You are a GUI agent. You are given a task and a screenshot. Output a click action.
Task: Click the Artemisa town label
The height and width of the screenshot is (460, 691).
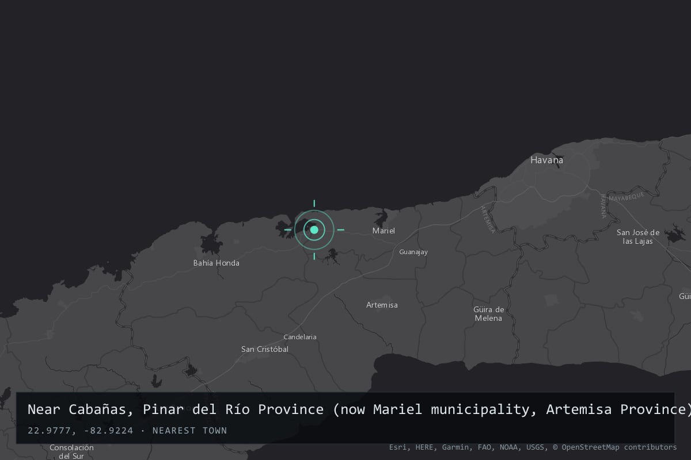click(382, 305)
